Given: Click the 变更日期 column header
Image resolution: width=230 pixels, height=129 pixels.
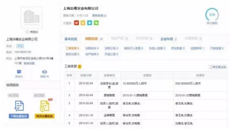Looking at the screenshot, I should pyautogui.click(x=86, y=75).
